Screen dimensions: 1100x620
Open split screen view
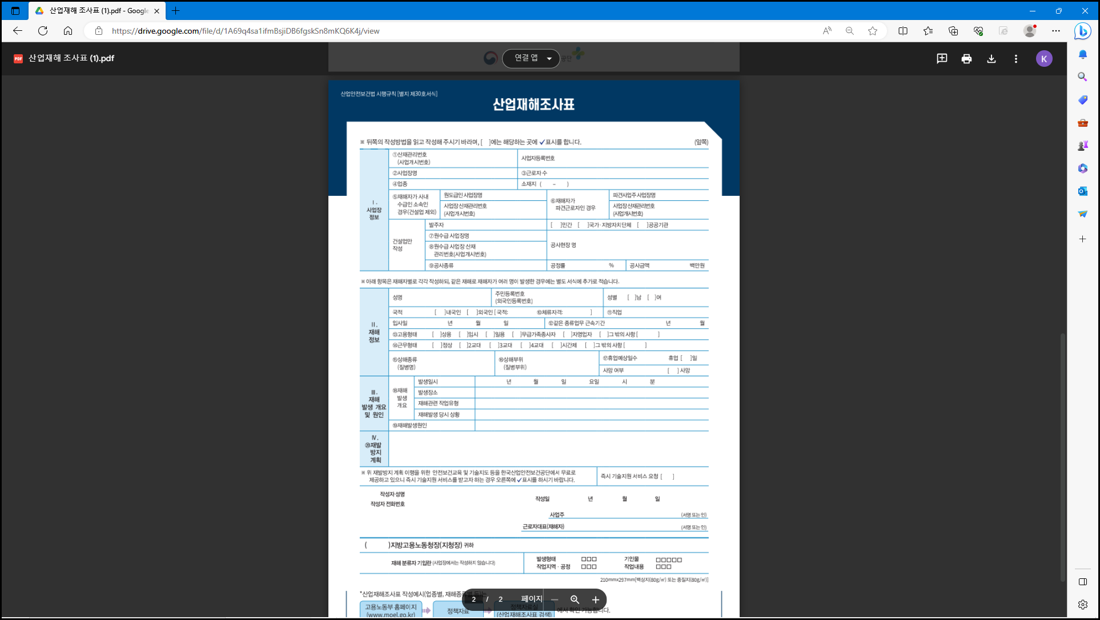(x=903, y=31)
